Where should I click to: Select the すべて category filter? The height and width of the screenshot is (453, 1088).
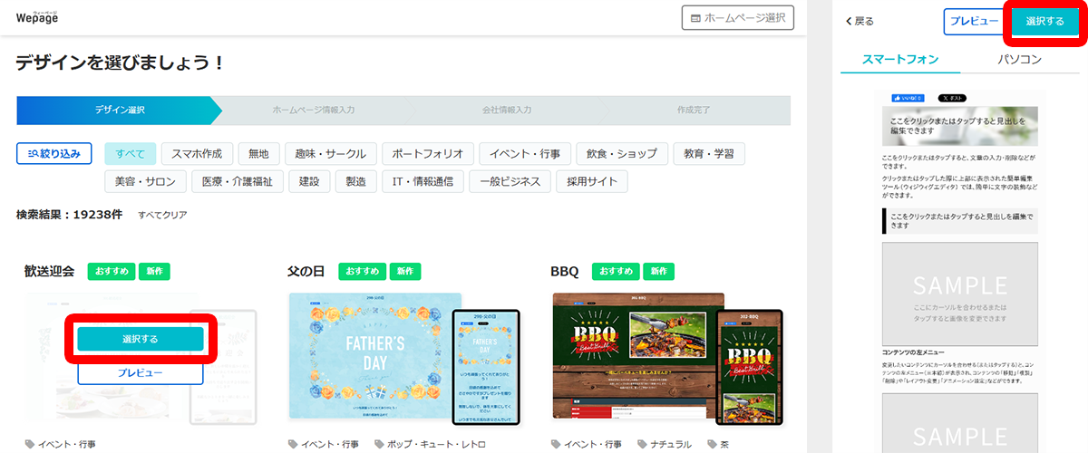click(131, 154)
